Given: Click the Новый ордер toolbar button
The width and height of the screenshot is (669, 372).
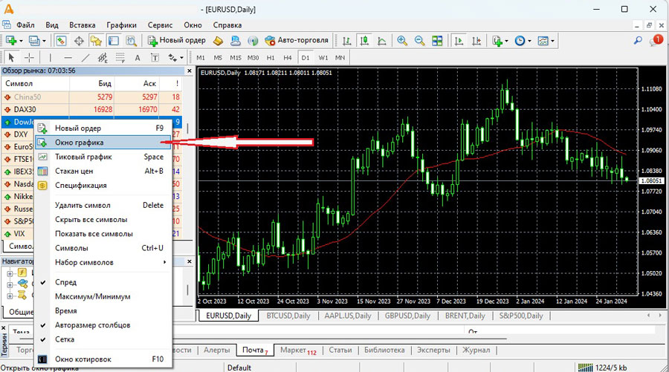Looking at the screenshot, I should pos(176,41).
